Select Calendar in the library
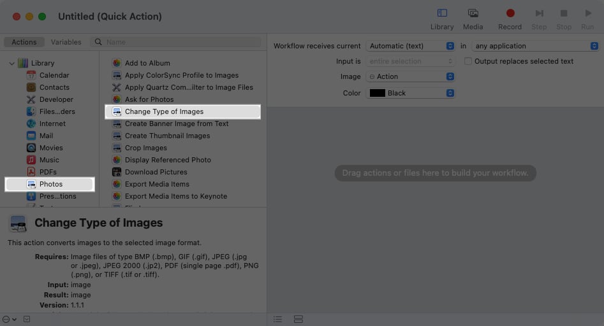604x326 pixels. pyautogui.click(x=48, y=75)
